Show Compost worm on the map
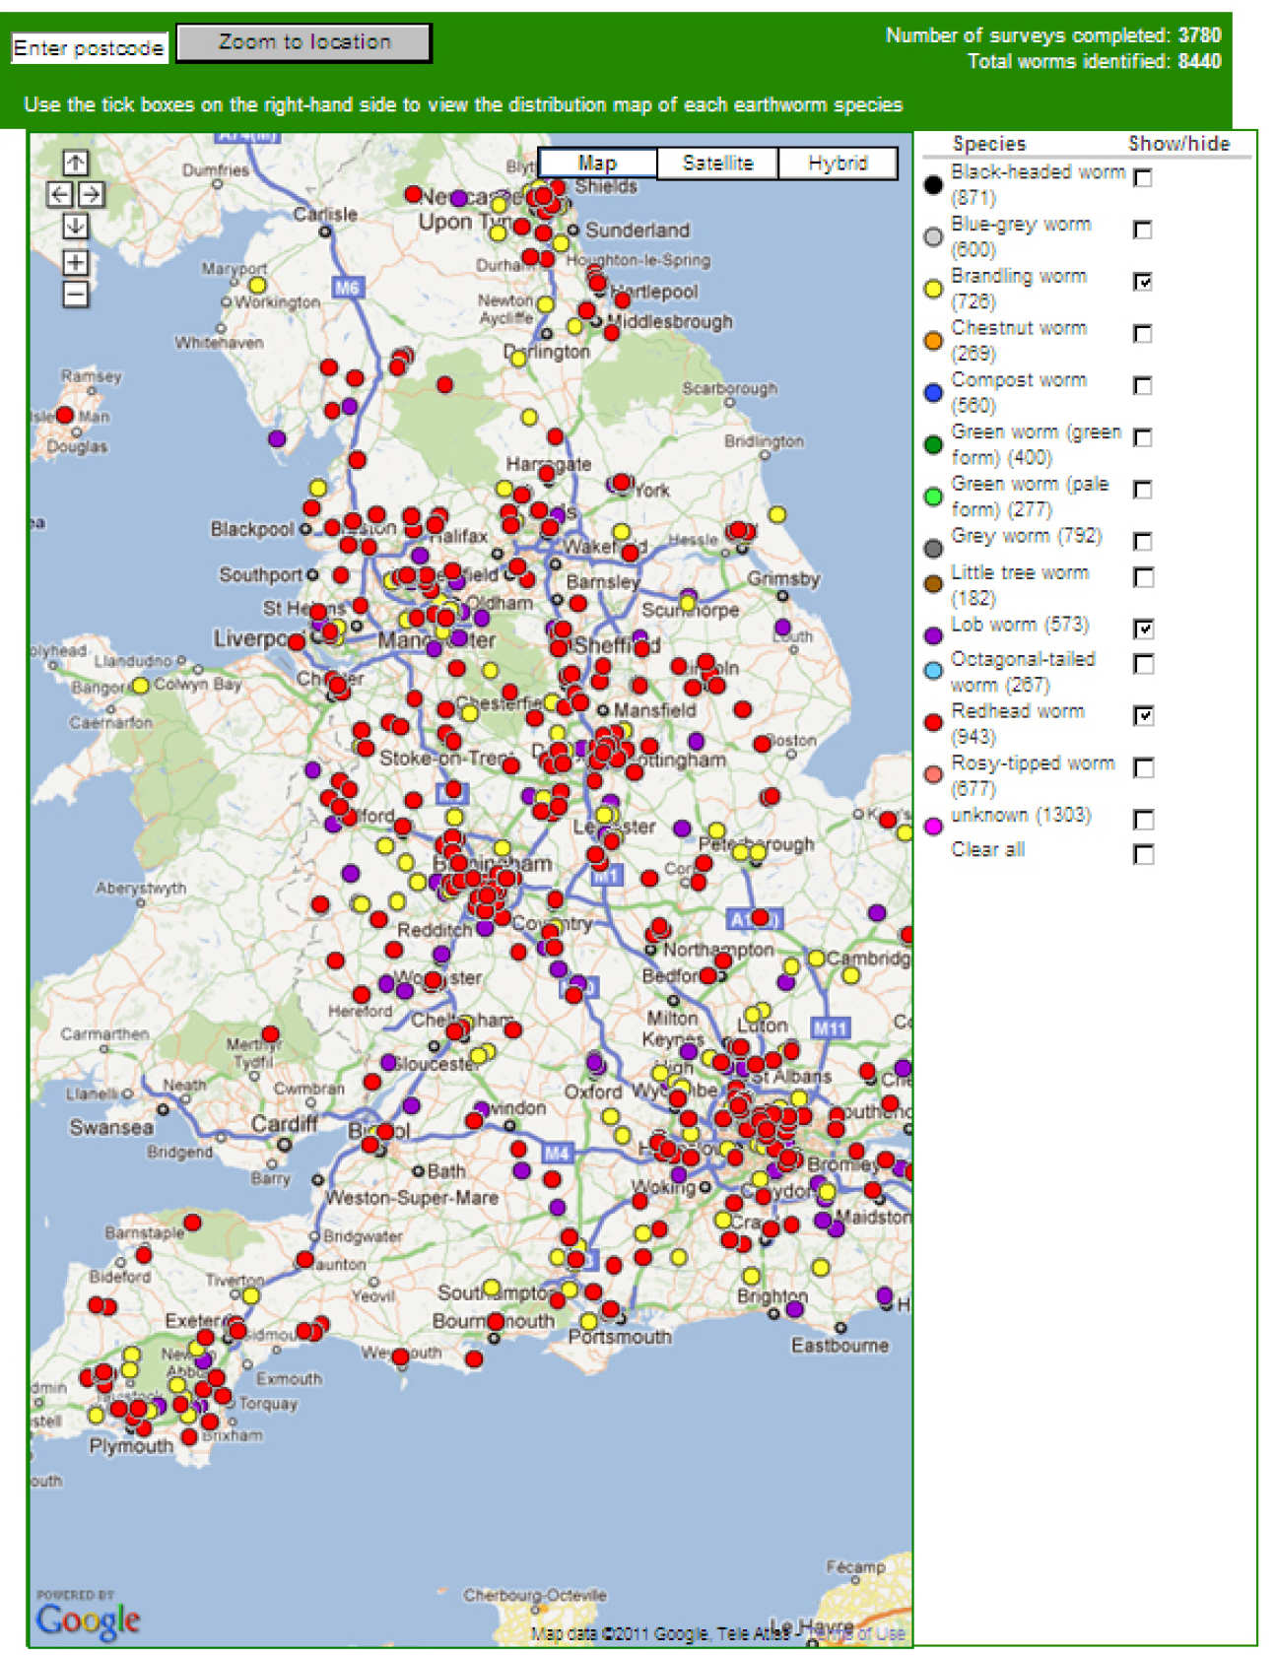Viewport: 1275px width, 1655px height. tap(1143, 385)
